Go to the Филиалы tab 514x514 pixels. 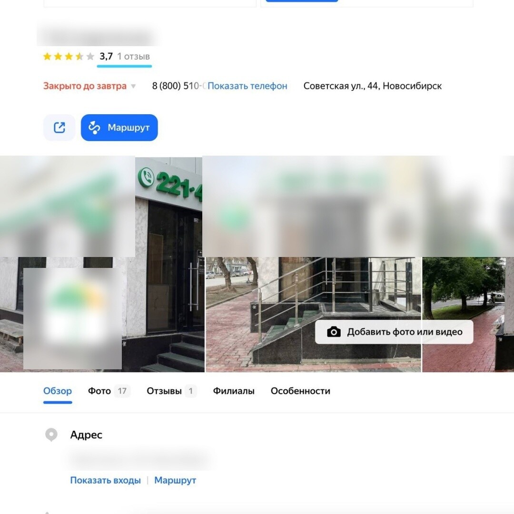pos(234,391)
